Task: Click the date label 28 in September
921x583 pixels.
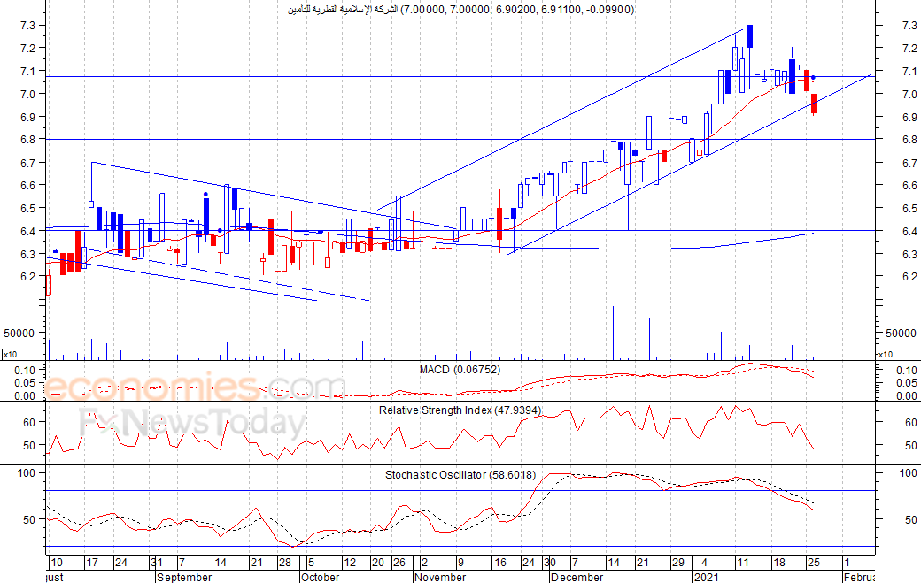Action: (x=285, y=563)
